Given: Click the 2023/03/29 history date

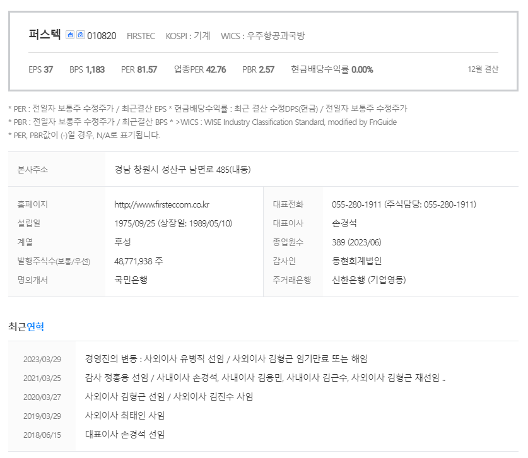Looking at the screenshot, I should [x=42, y=360].
